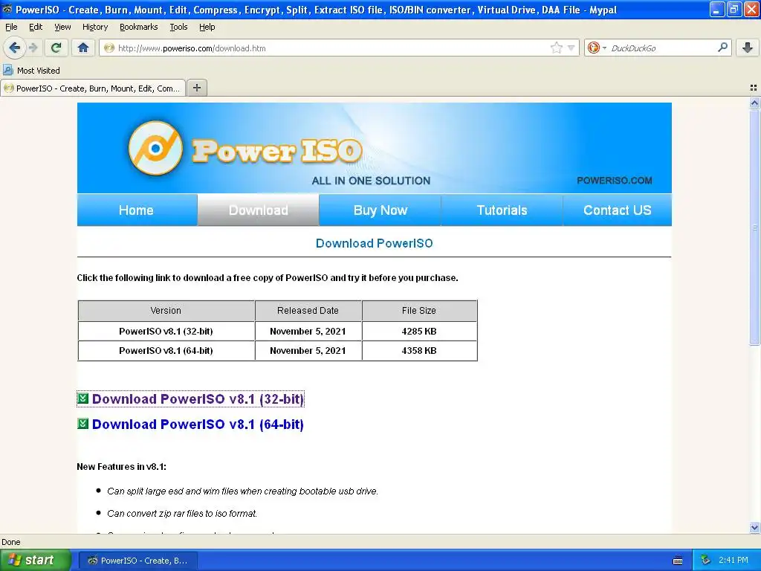The height and width of the screenshot is (571, 761).
Task: Click the vertical scrollbar up arrow
Action: pos(754,103)
